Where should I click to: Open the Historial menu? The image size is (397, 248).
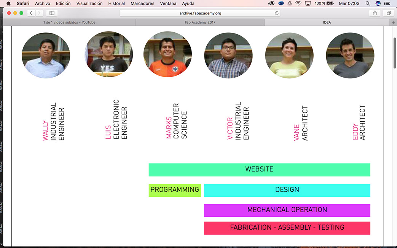[116, 3]
